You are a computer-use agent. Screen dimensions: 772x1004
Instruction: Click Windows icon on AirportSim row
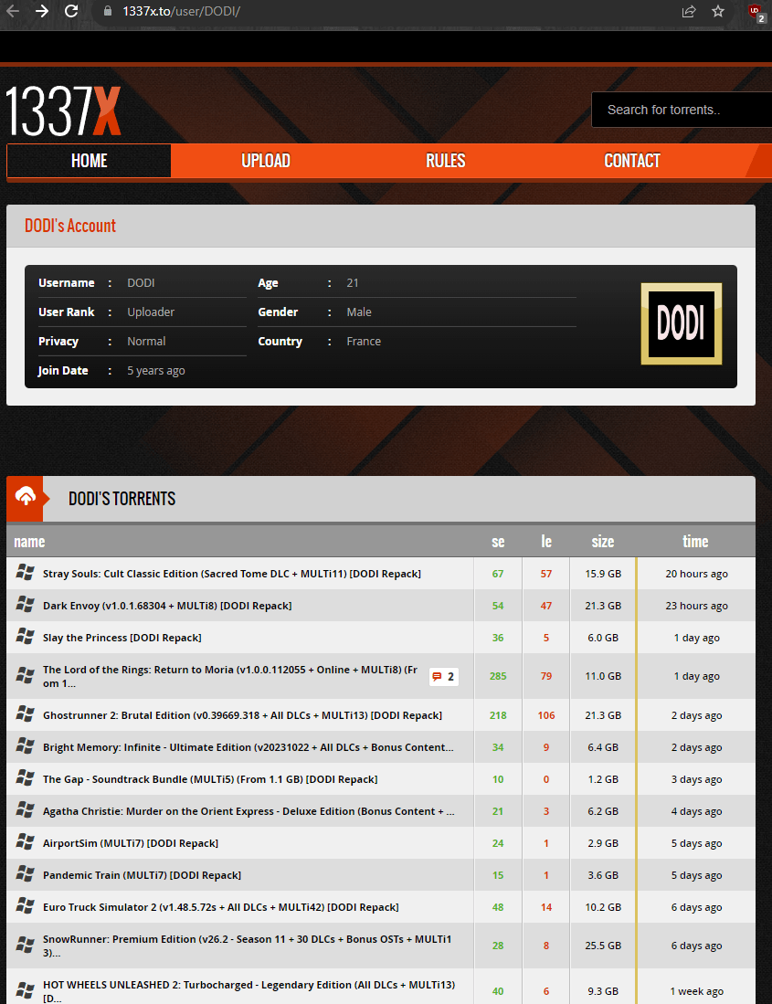[x=25, y=842]
